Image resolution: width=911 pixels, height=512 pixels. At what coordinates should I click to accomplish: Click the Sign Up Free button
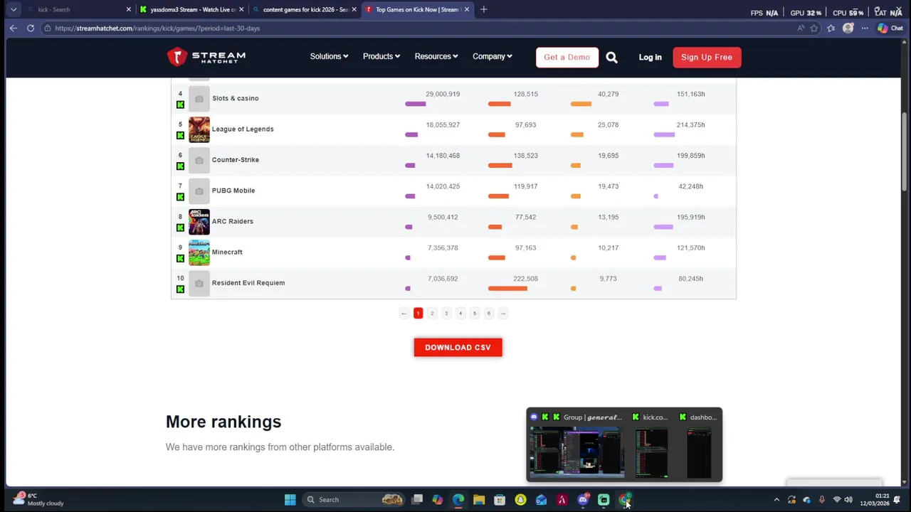click(x=707, y=58)
